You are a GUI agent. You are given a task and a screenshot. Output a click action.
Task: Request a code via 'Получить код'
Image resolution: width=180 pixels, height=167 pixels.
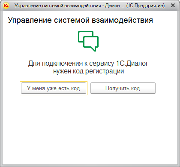tap(123, 88)
